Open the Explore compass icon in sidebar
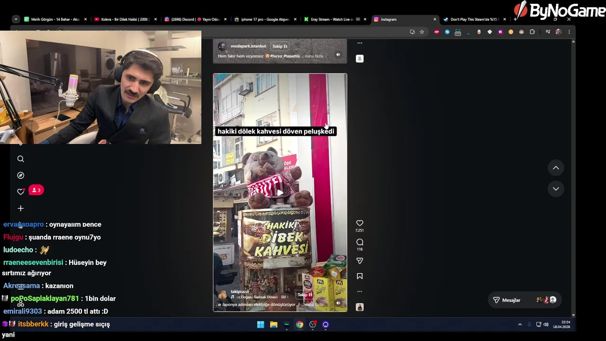The image size is (606, 341). 20,175
